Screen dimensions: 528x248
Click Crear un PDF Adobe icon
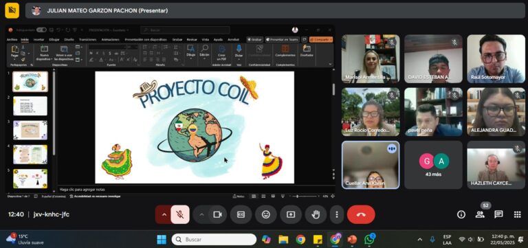pos(221,53)
